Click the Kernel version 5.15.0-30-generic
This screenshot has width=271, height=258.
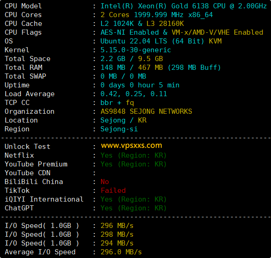tap(136, 50)
